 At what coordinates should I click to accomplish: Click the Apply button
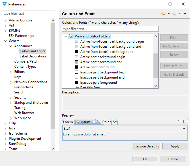pos(175,146)
